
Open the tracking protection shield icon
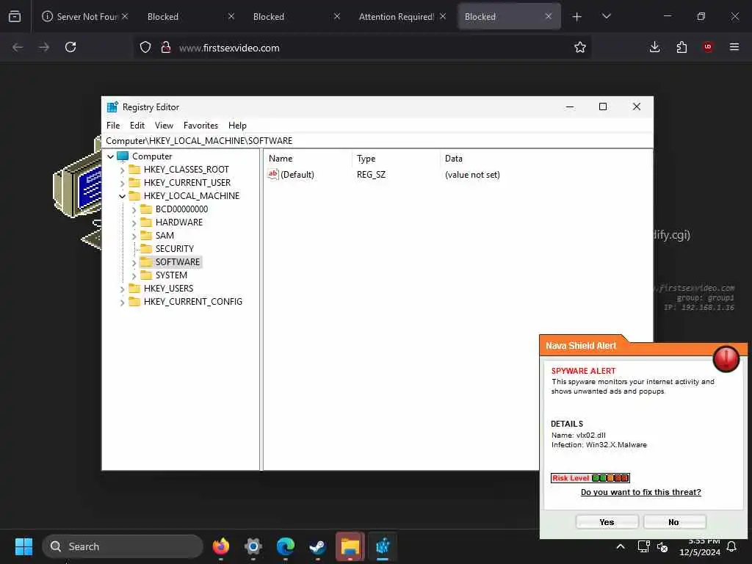tap(145, 47)
